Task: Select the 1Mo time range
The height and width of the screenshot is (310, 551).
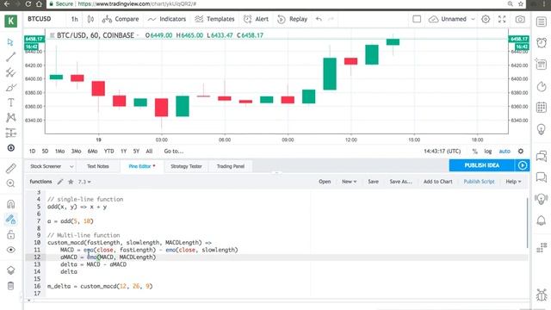Action: coord(59,152)
